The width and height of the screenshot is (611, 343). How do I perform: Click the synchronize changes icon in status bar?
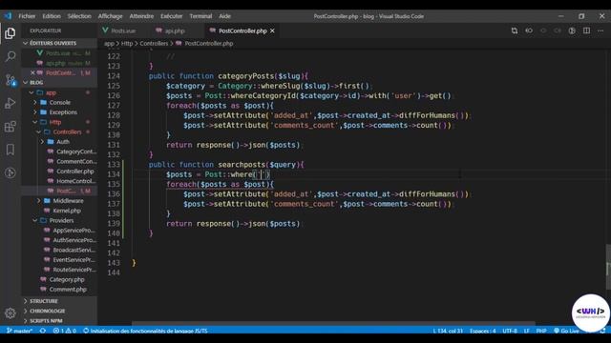tap(43, 331)
